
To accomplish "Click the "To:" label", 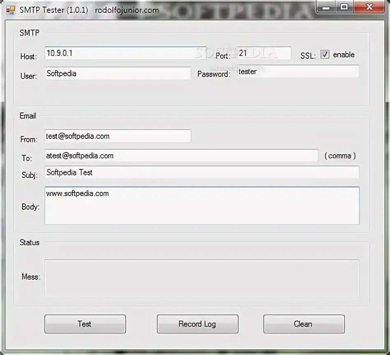I will (x=27, y=158).
